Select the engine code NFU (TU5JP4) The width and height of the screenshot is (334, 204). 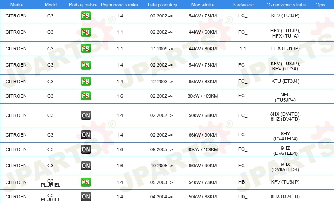coord(285,97)
